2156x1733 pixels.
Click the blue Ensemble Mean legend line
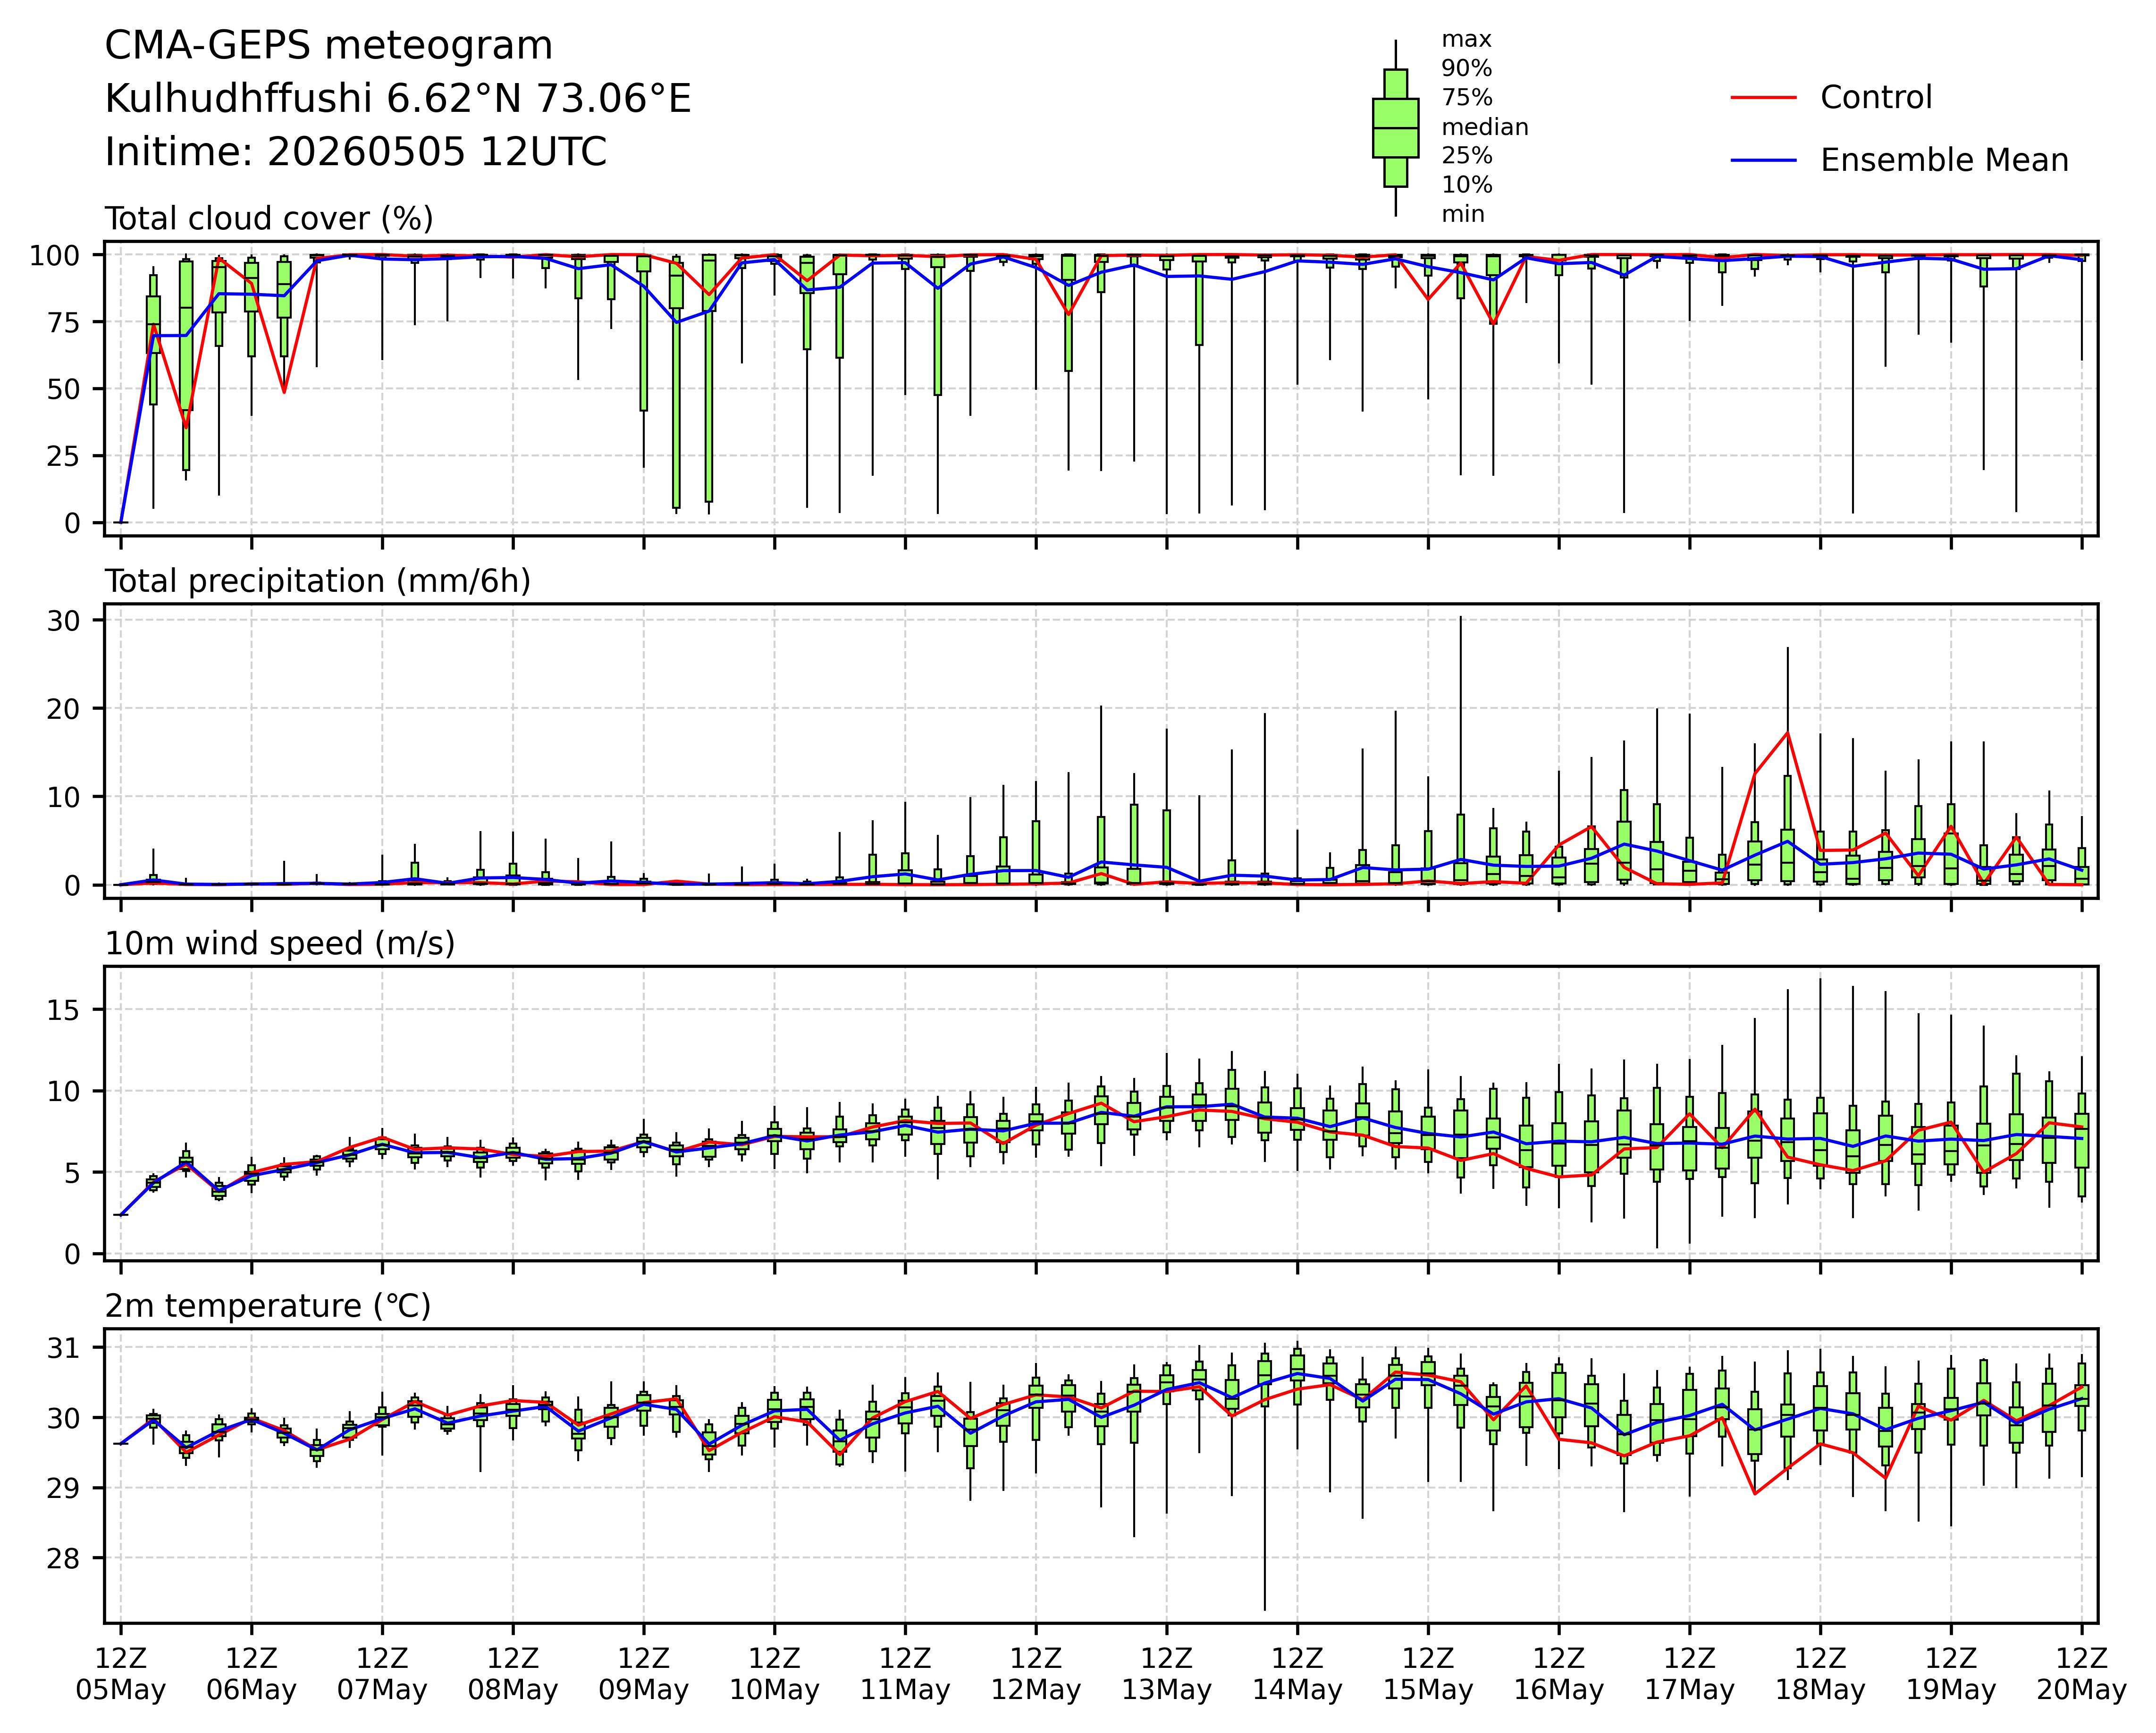1764,160
